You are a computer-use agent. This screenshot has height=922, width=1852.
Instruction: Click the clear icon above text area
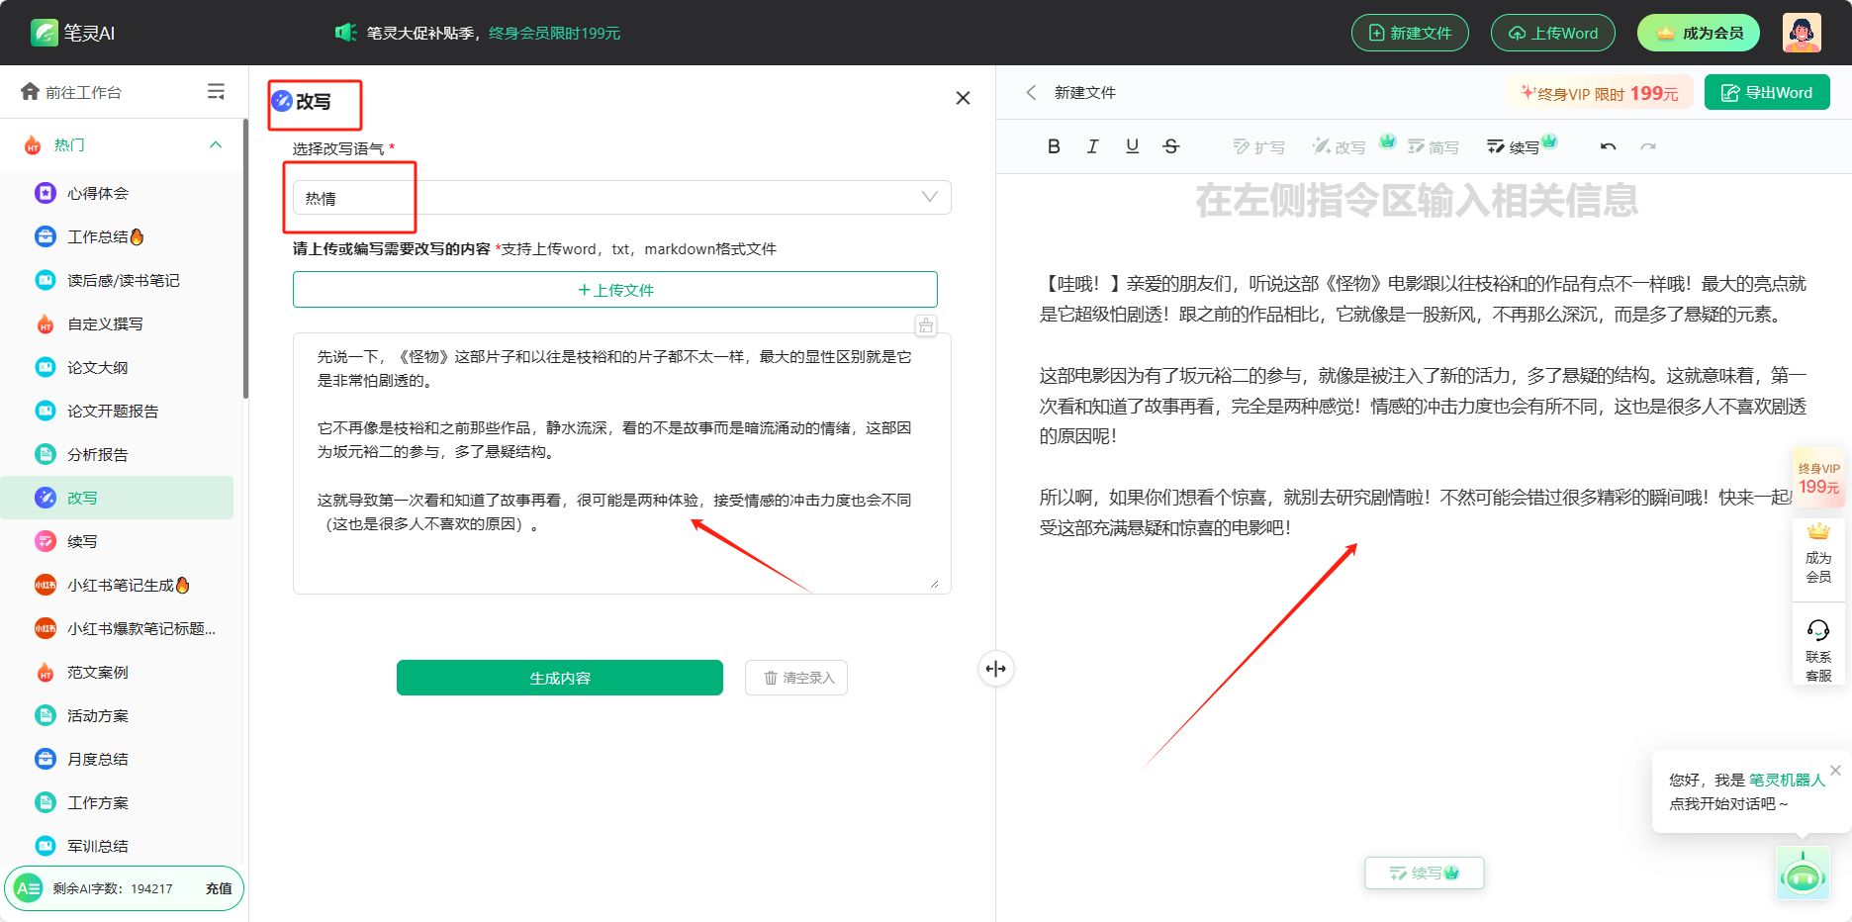coord(925,325)
